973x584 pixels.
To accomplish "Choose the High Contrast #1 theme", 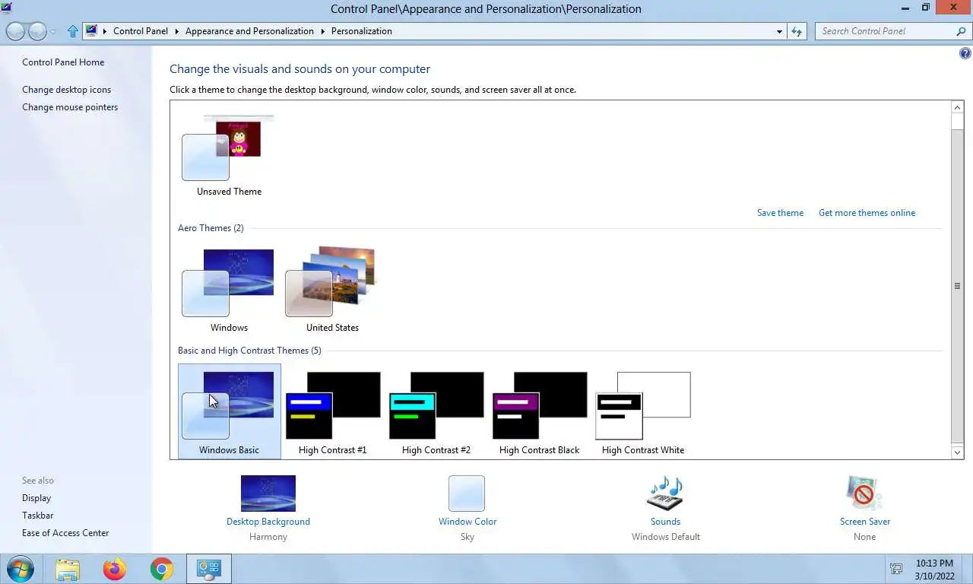I will coord(332,411).
